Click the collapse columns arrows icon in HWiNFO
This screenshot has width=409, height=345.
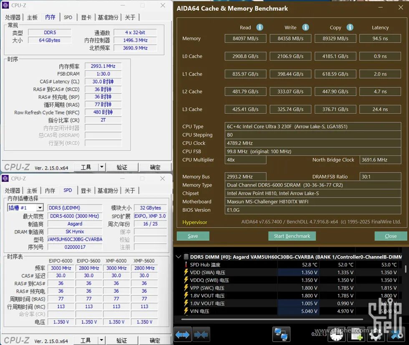(x=201, y=334)
